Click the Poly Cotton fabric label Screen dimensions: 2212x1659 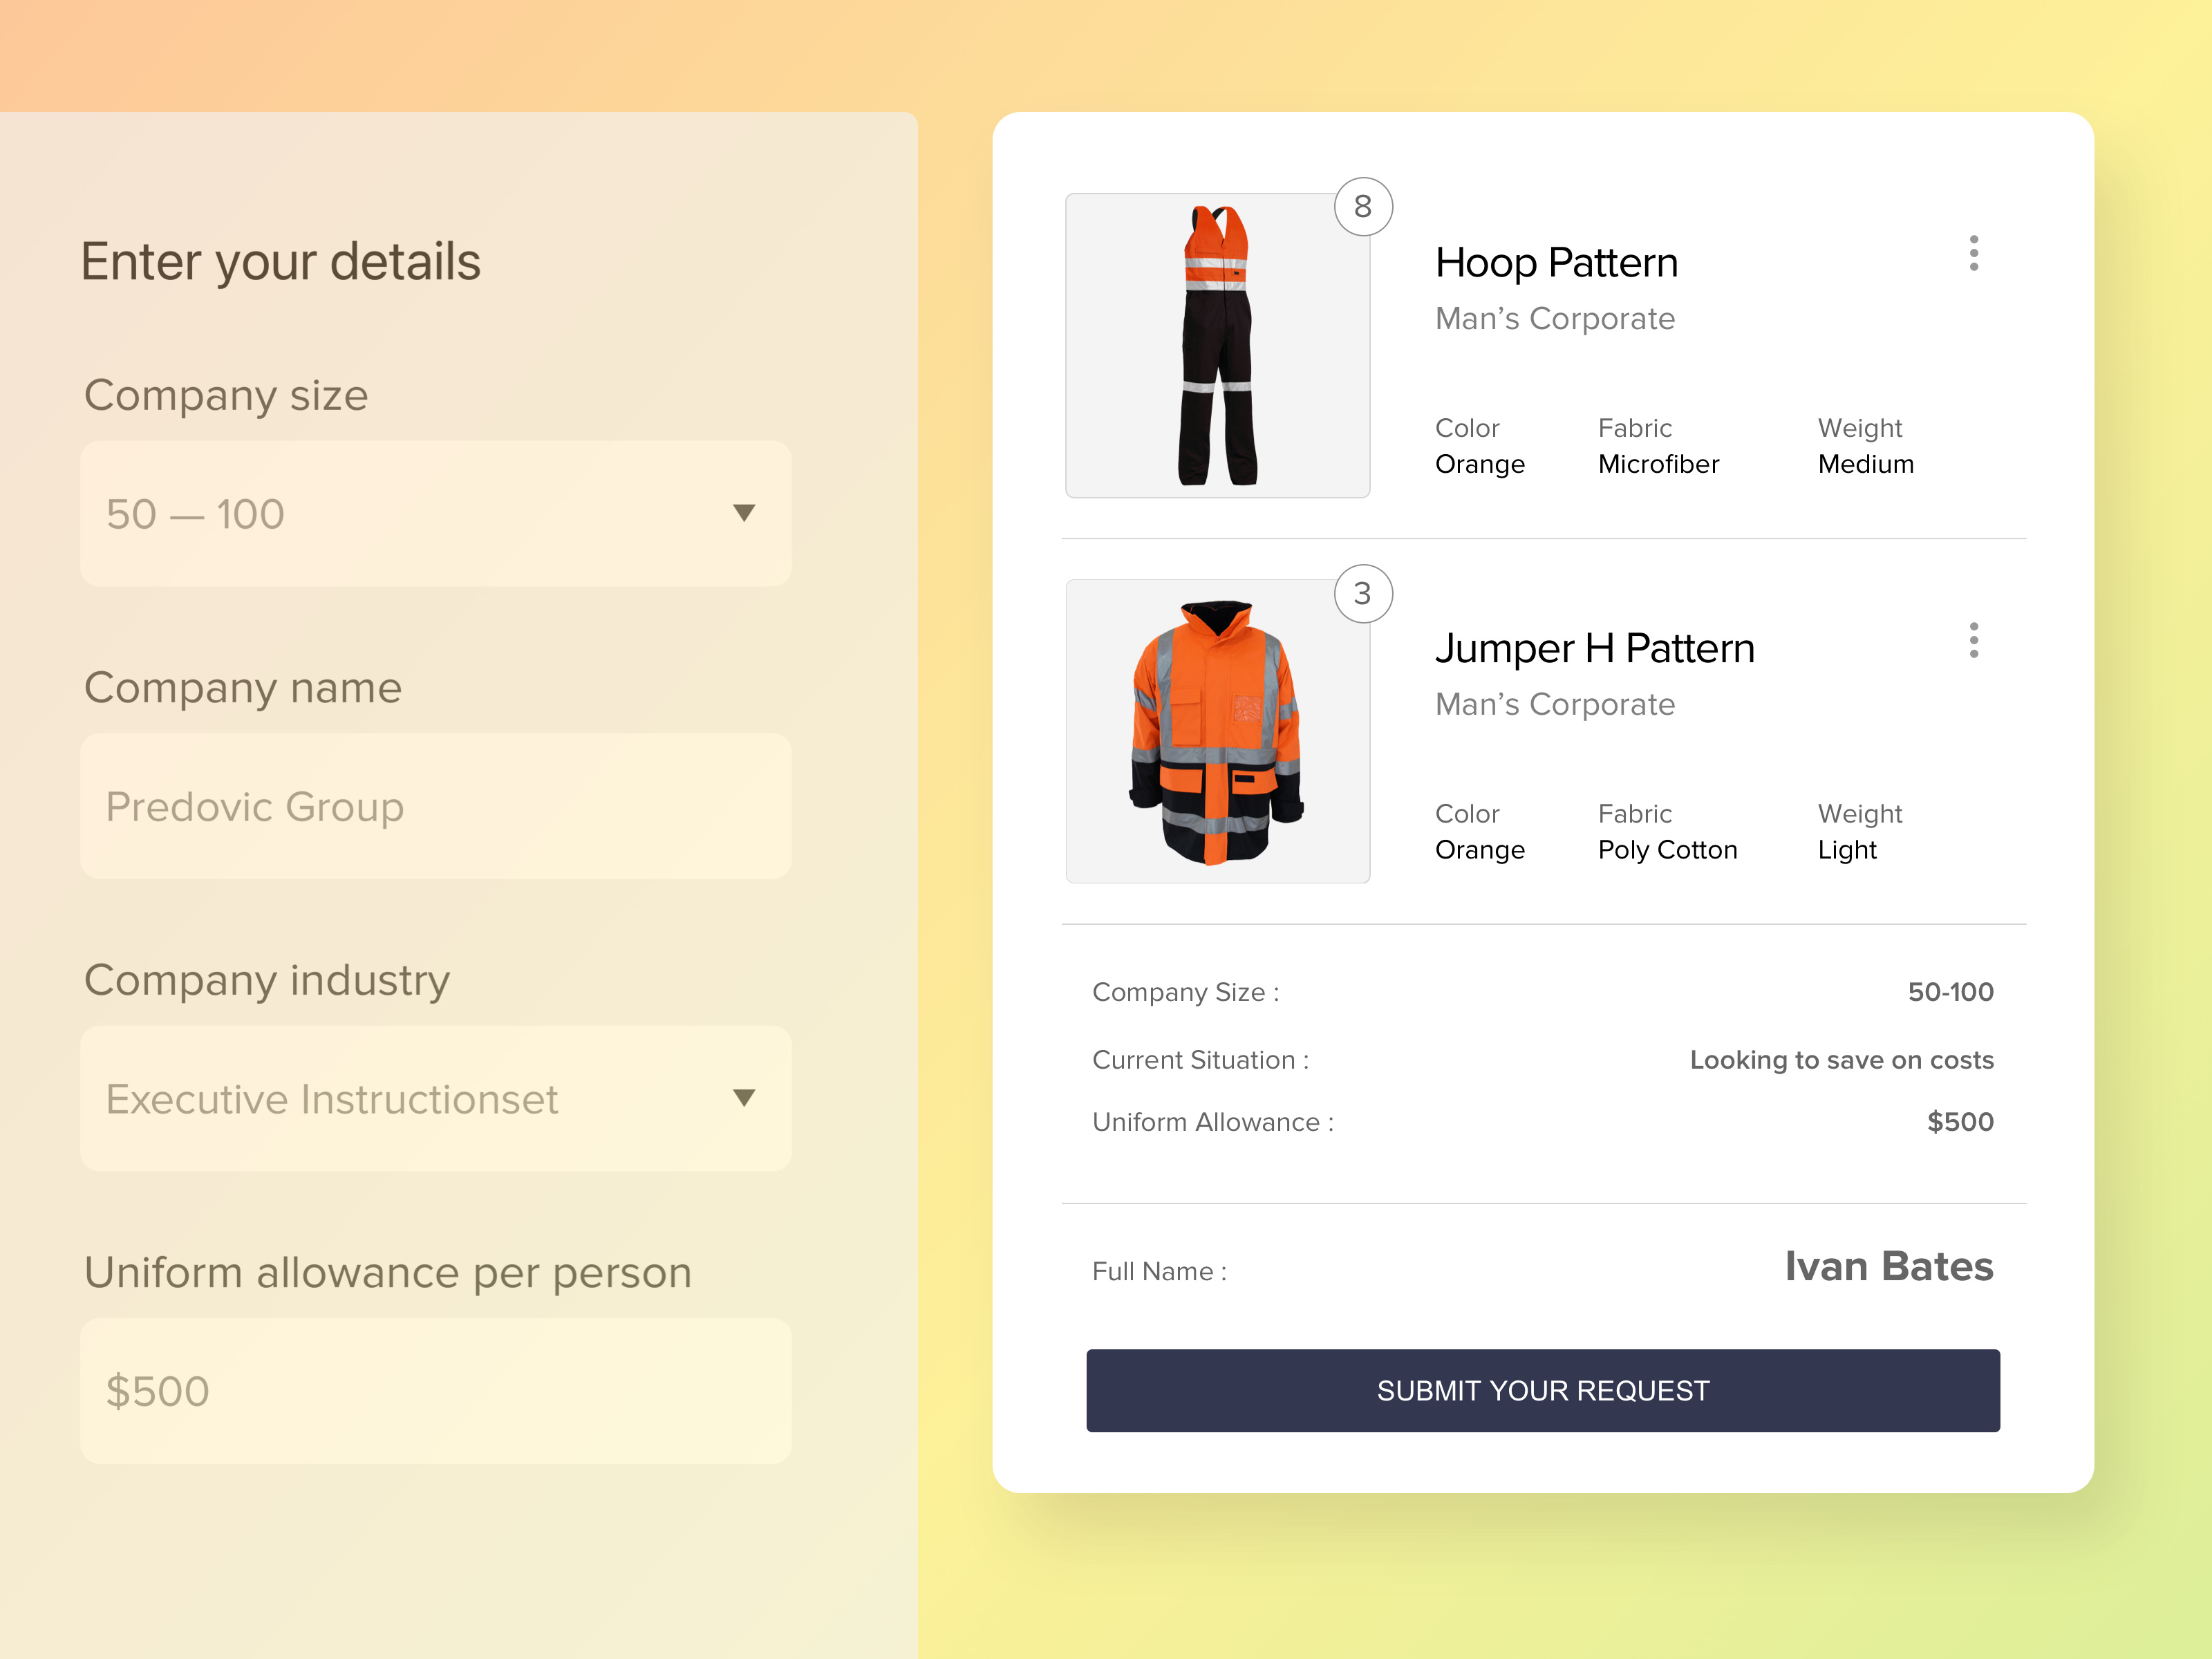(1667, 849)
